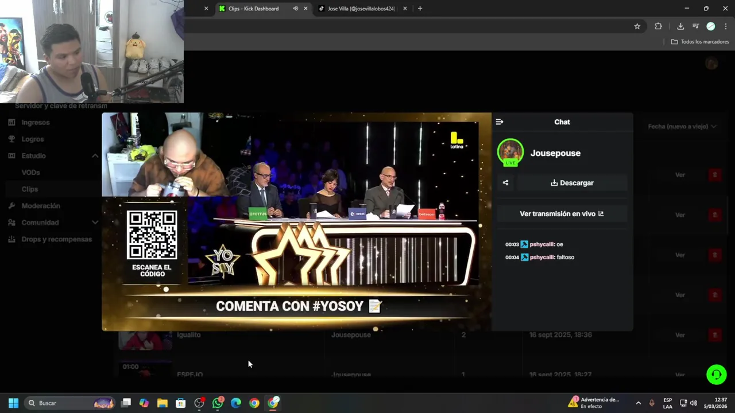735x413 pixels.
Task: Open Logros in the sidebar
Action: pos(33,139)
